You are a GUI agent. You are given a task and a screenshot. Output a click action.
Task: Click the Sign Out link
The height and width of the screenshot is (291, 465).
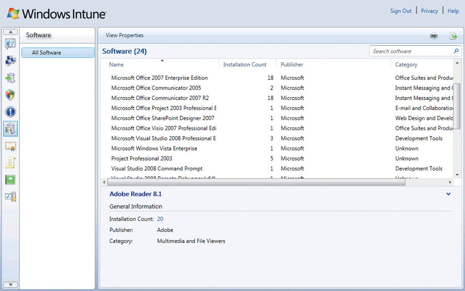click(401, 11)
